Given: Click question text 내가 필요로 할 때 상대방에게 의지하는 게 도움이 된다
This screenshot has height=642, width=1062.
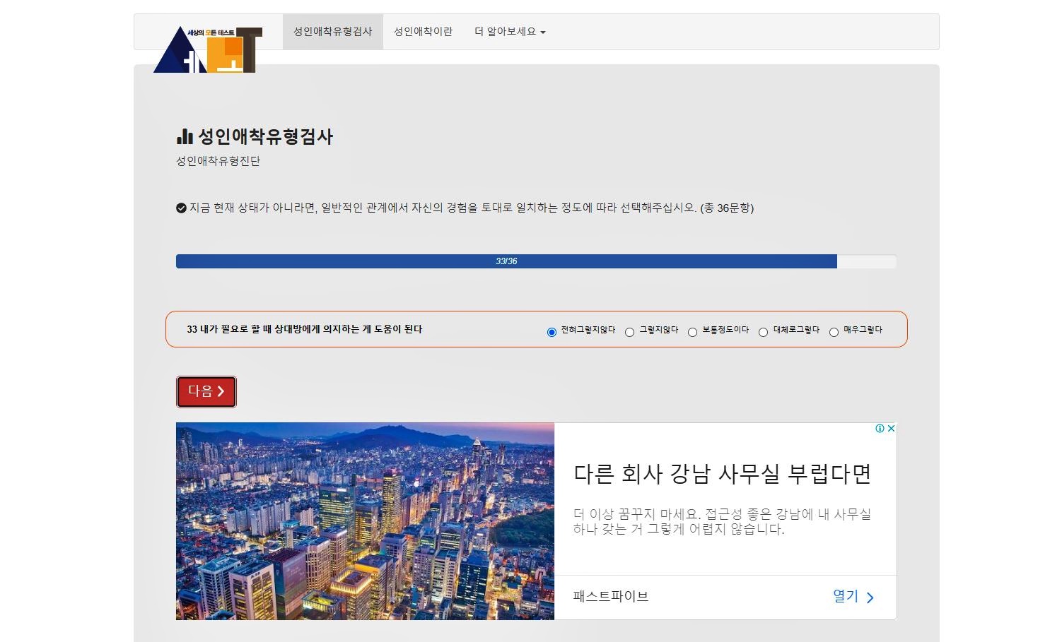Looking at the screenshot, I should click(311, 329).
